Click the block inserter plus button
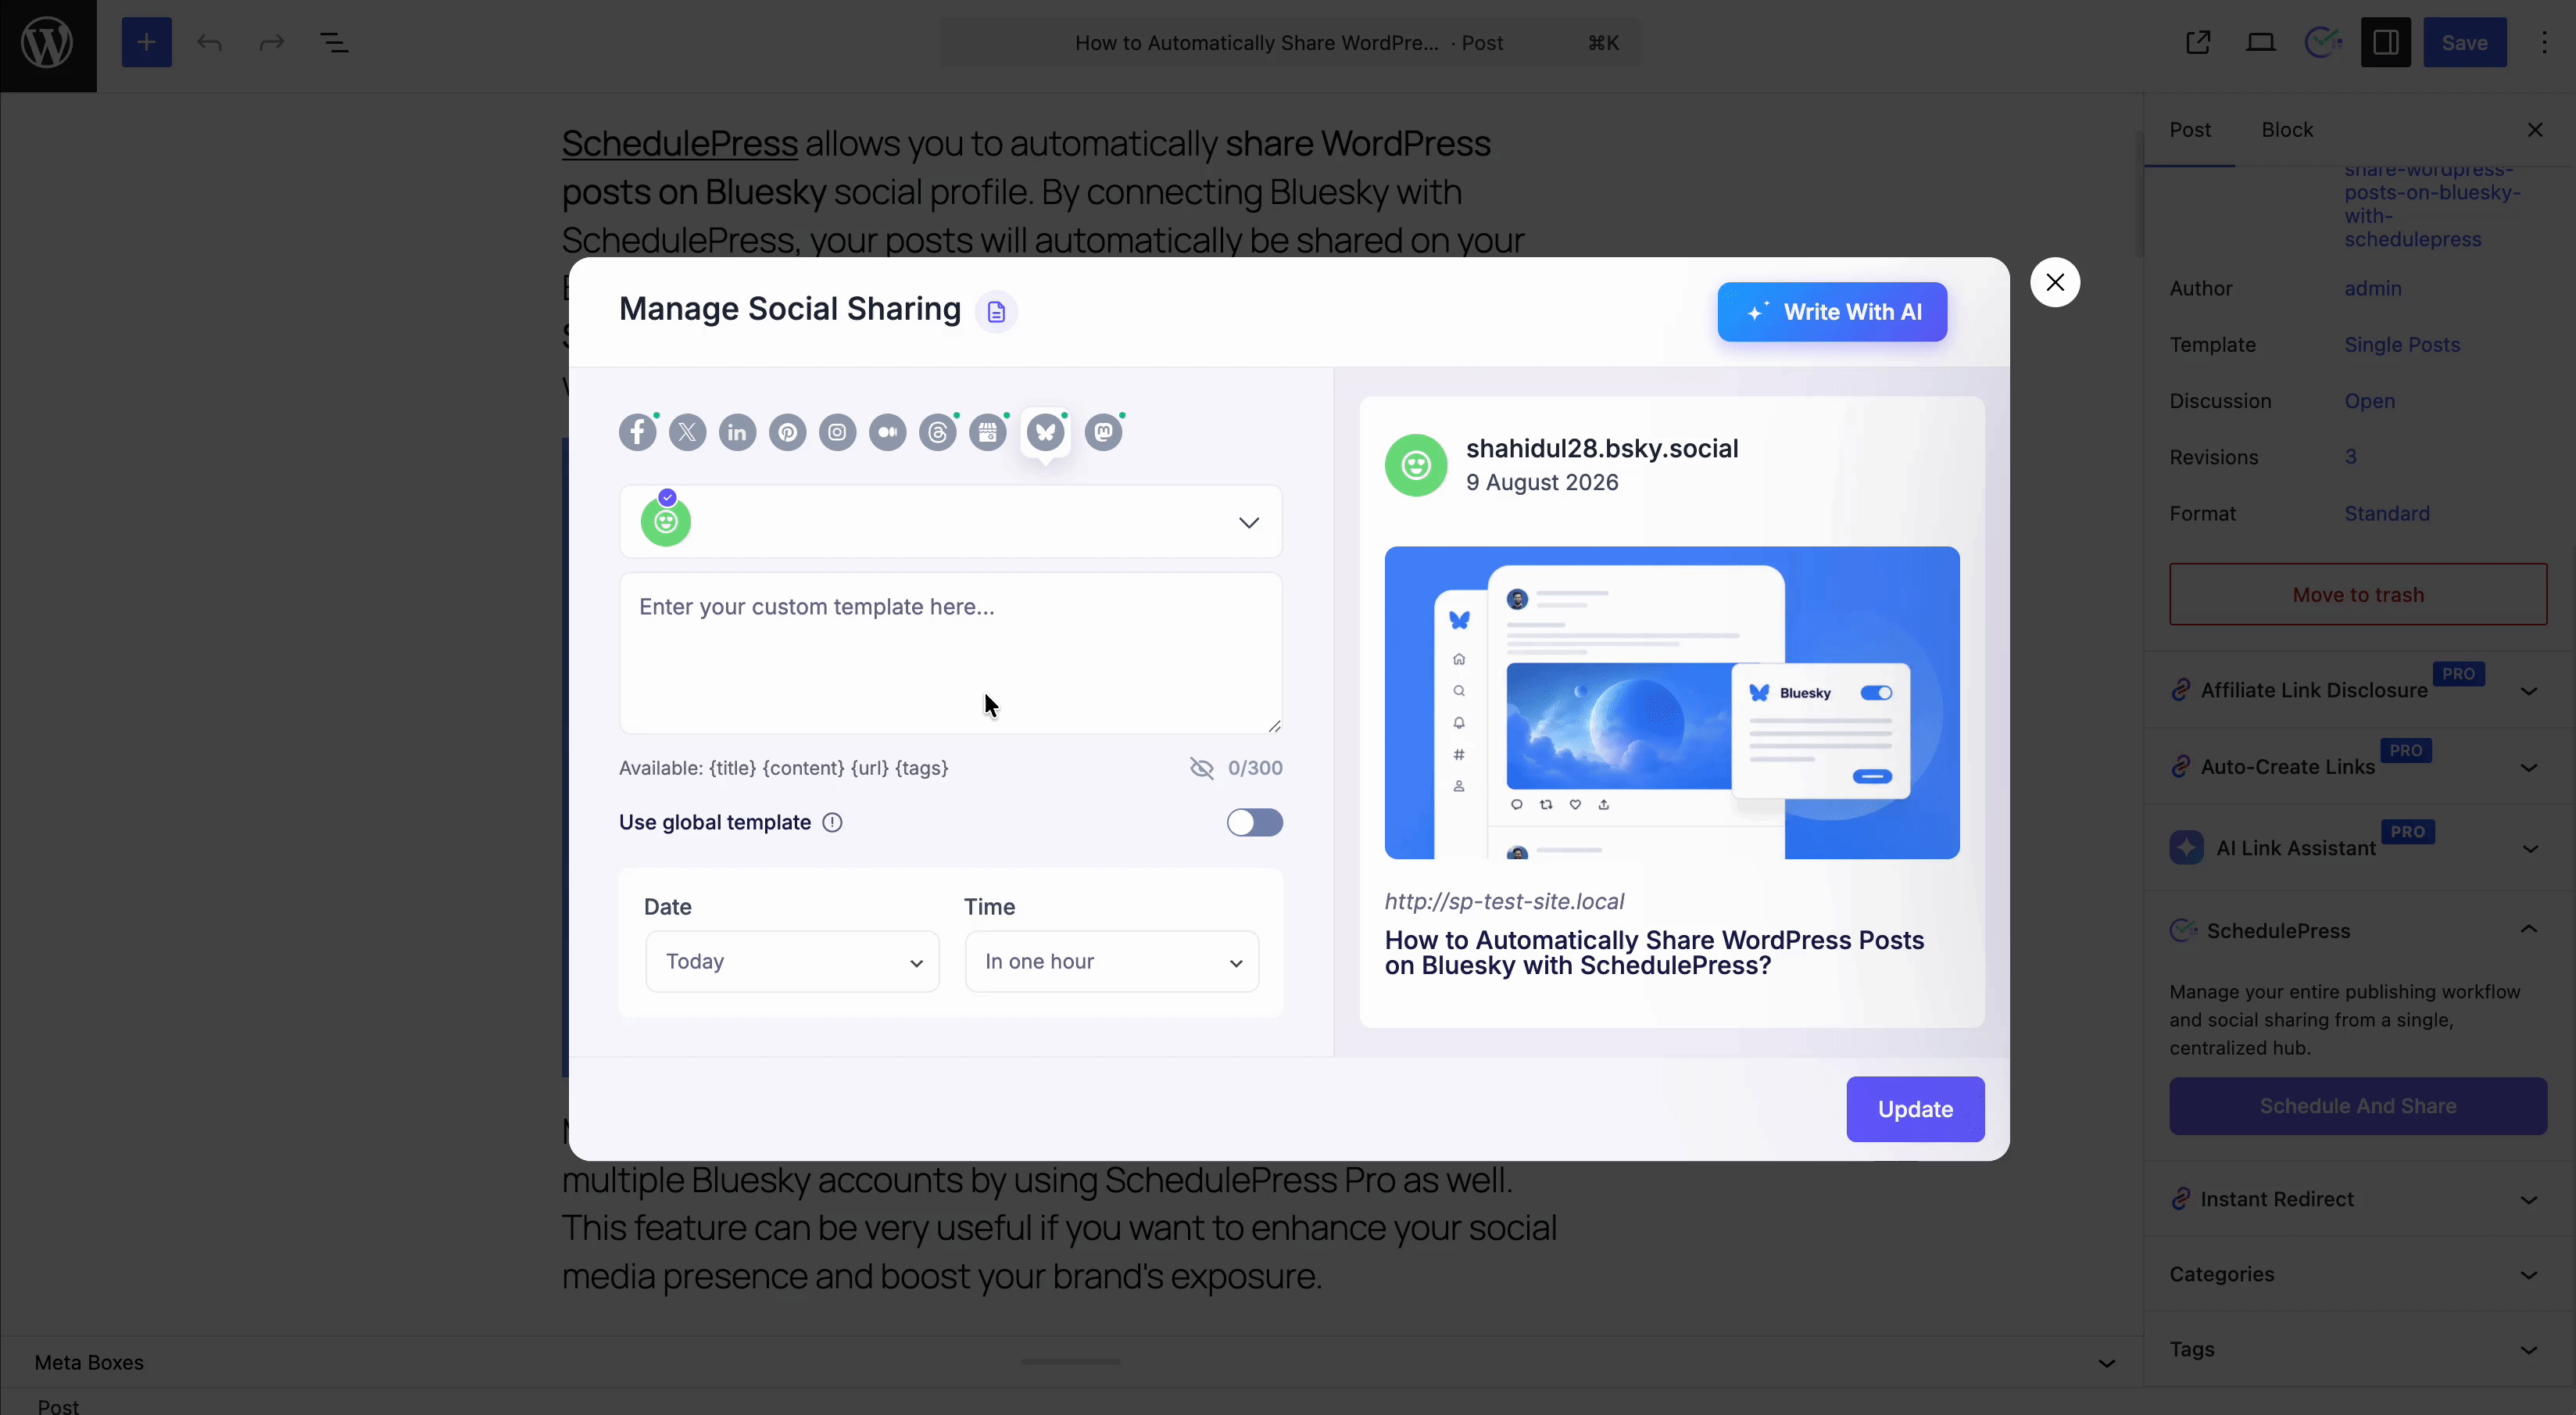 point(147,42)
